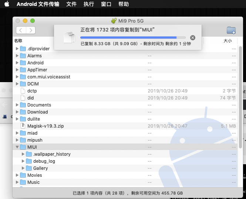Click the 2 字节 size value
246x199 pixels.
[229, 91]
